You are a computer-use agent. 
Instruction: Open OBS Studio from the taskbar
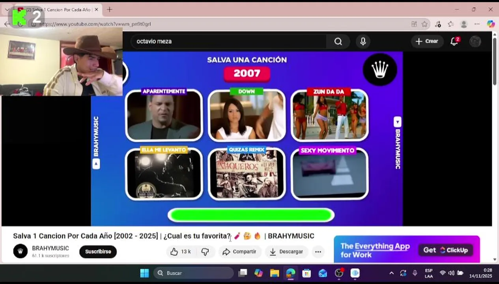(339, 273)
